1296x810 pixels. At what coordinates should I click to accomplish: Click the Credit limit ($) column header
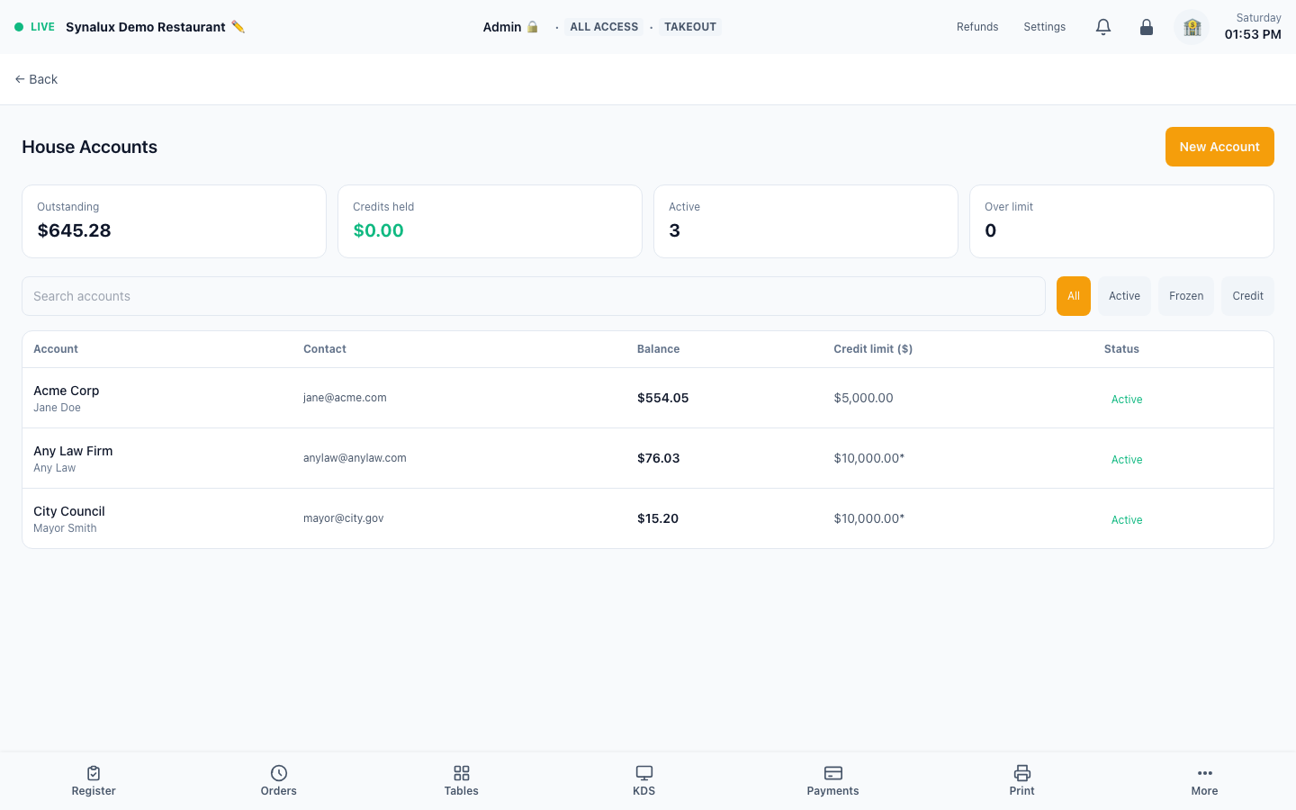coord(873,349)
